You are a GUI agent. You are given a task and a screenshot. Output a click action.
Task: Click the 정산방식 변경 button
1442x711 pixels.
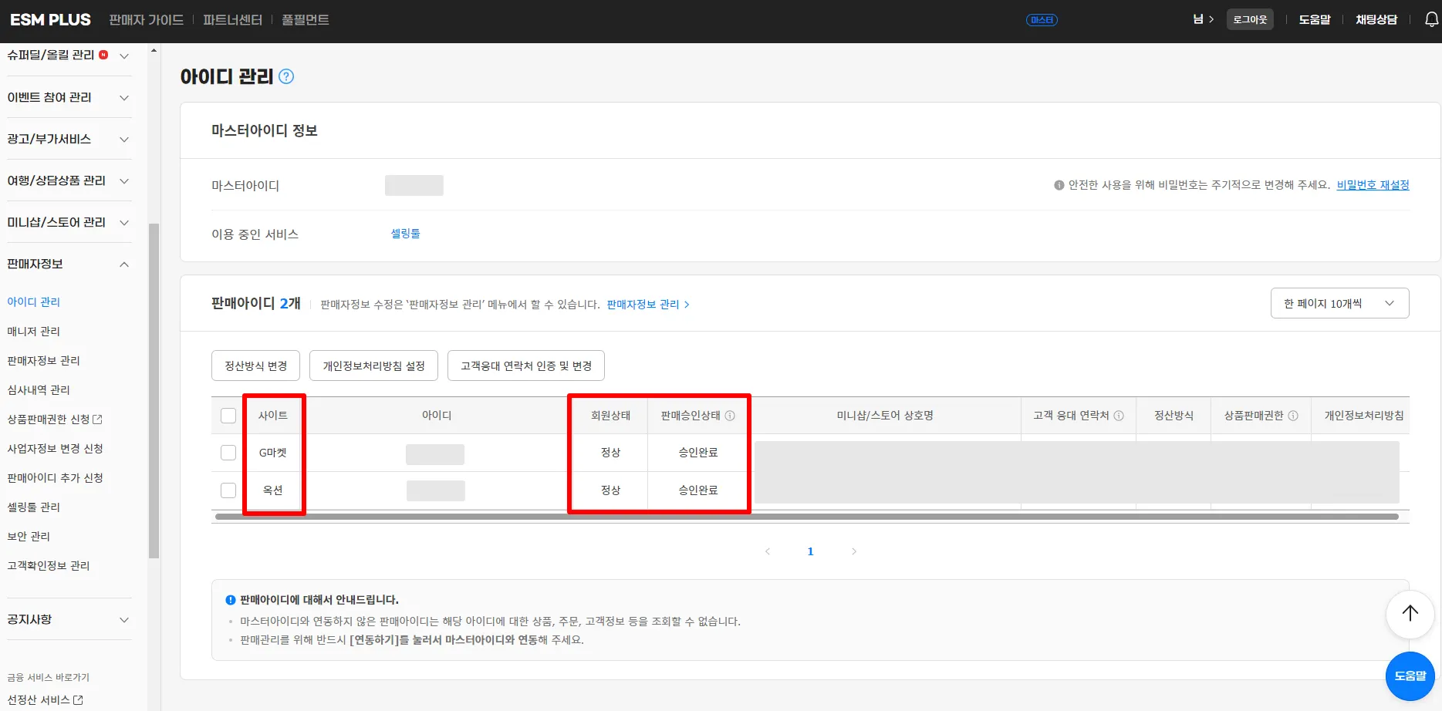point(256,366)
